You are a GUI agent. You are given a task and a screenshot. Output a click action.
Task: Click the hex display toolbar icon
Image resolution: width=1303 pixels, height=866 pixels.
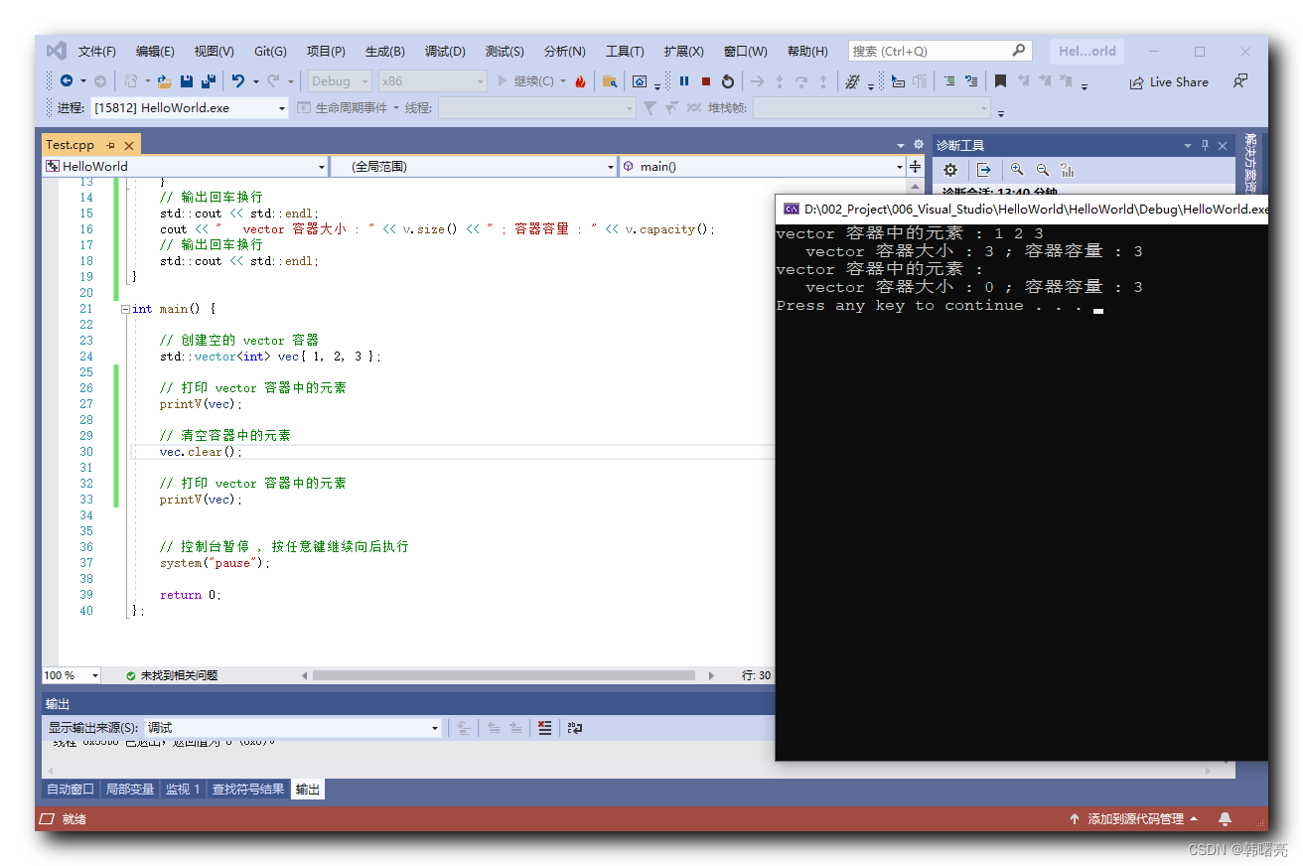pyautogui.click(x=852, y=81)
